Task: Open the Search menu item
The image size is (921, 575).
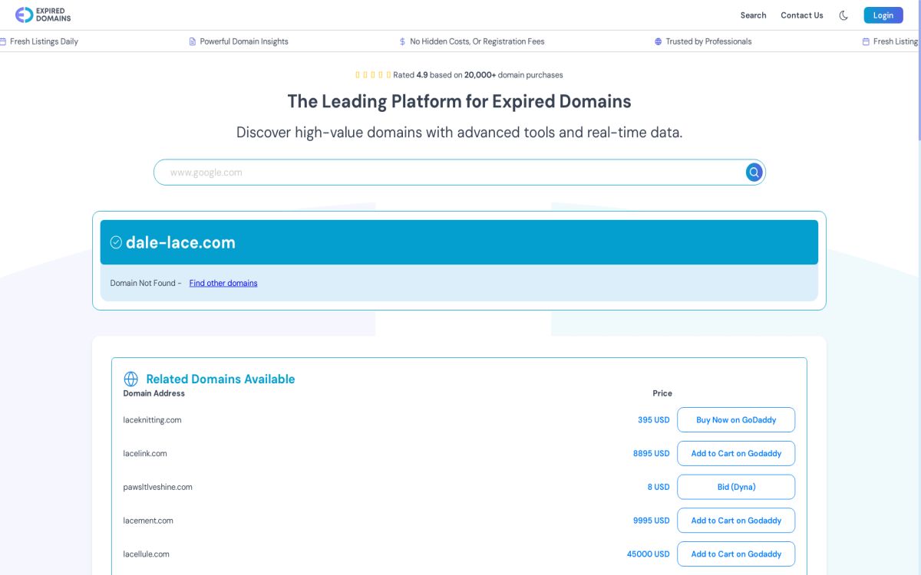Action: 753,15
